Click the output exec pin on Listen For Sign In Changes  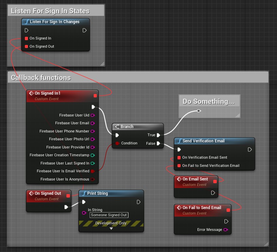[84, 30]
